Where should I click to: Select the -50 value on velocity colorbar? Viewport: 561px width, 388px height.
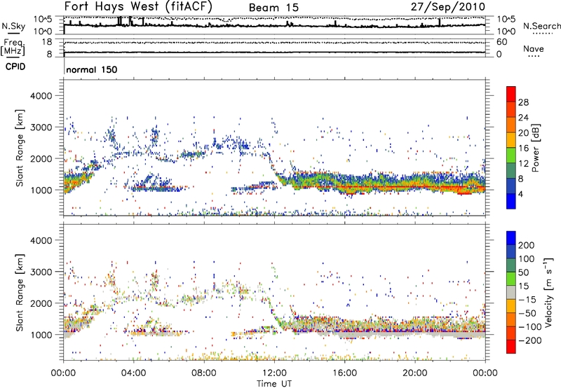pyautogui.click(x=527, y=313)
